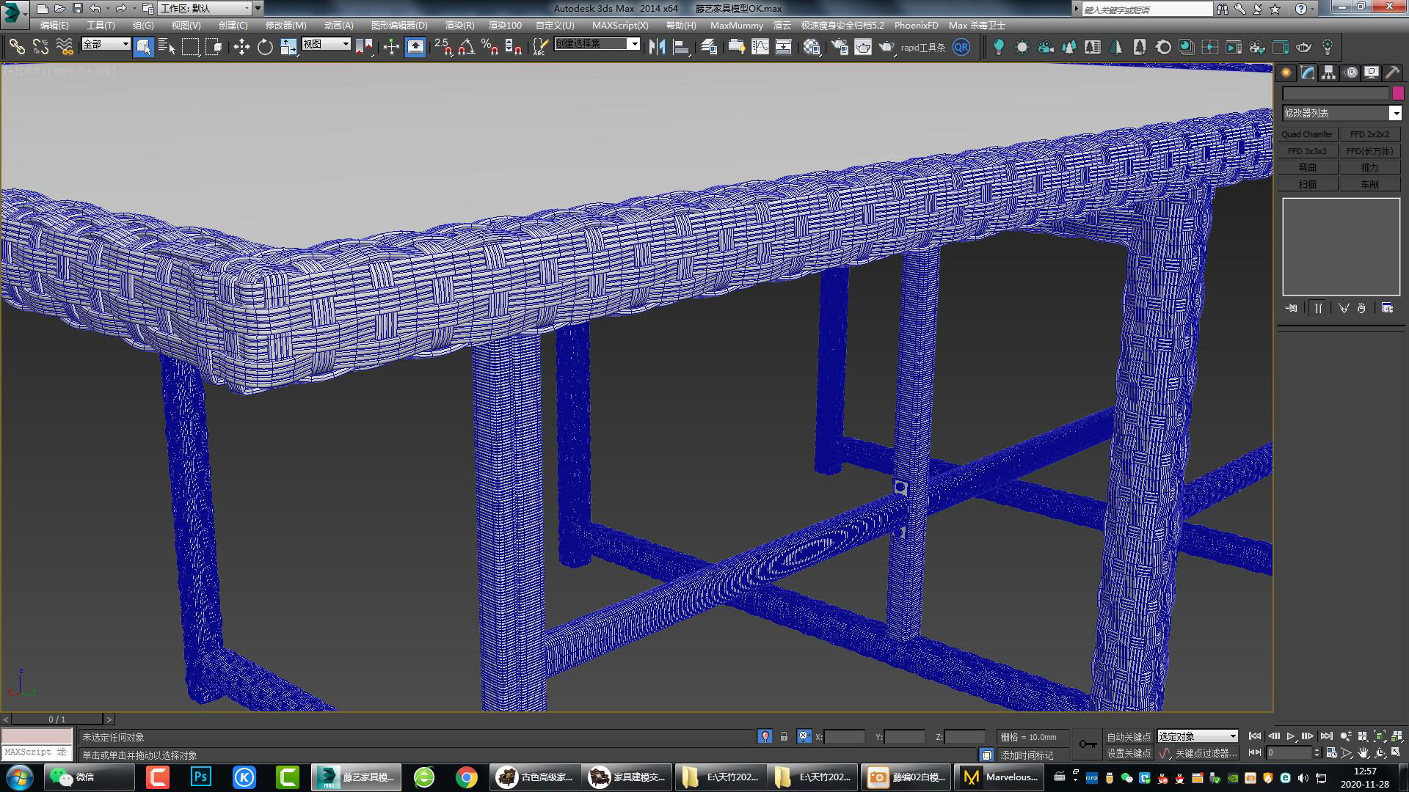Select the Select and Scale tool
The image size is (1409, 792).
point(288,46)
